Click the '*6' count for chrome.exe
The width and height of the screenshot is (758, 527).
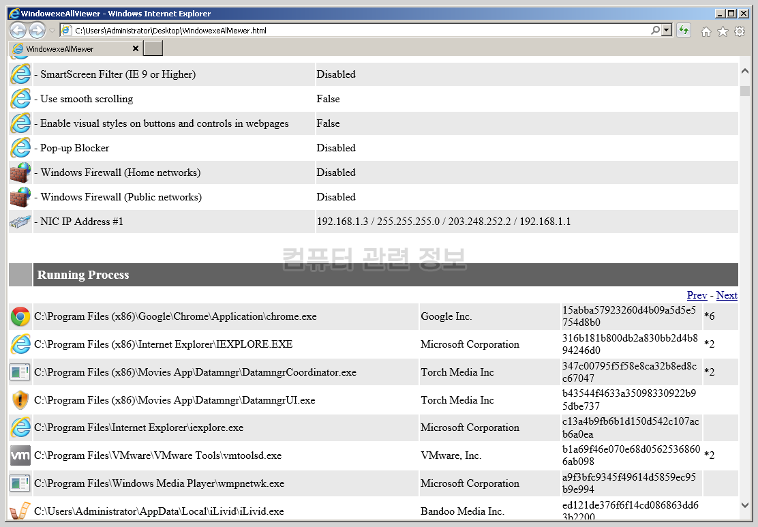click(709, 316)
